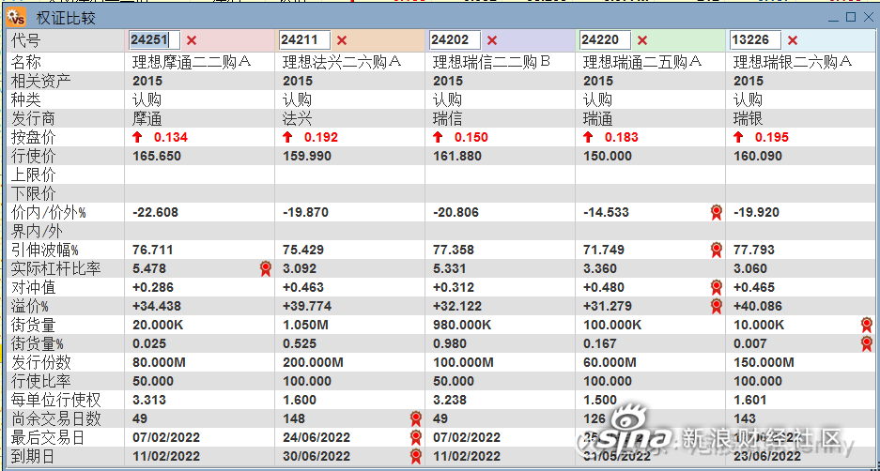
Task: Click the award ribbon beside 10.000K
Action: coord(867,326)
